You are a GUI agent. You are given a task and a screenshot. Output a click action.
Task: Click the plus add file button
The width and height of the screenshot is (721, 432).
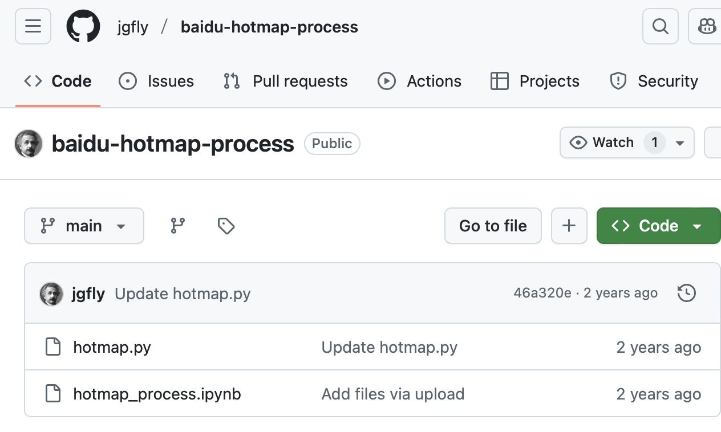click(x=569, y=226)
